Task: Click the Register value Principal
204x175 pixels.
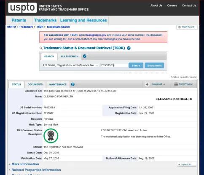Action: click(x=48, y=119)
